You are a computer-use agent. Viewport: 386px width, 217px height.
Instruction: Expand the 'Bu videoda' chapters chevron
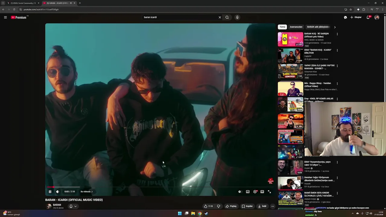pyautogui.click(x=92, y=192)
